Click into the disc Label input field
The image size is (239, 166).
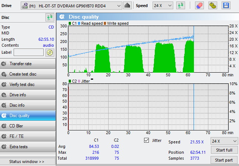tap(29, 52)
